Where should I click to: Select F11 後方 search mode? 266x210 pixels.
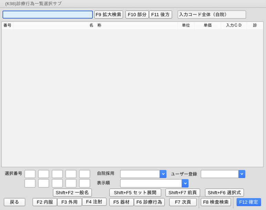pos(161,14)
